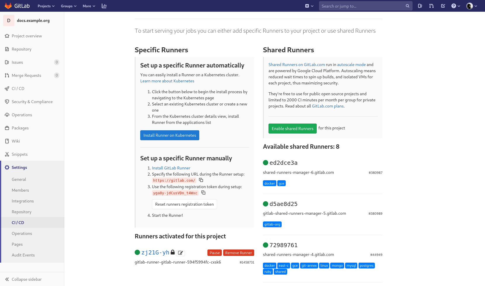Click the CI / CD rocket icon in sidebar
Viewport: 485px width, 286px height.
tap(7, 89)
